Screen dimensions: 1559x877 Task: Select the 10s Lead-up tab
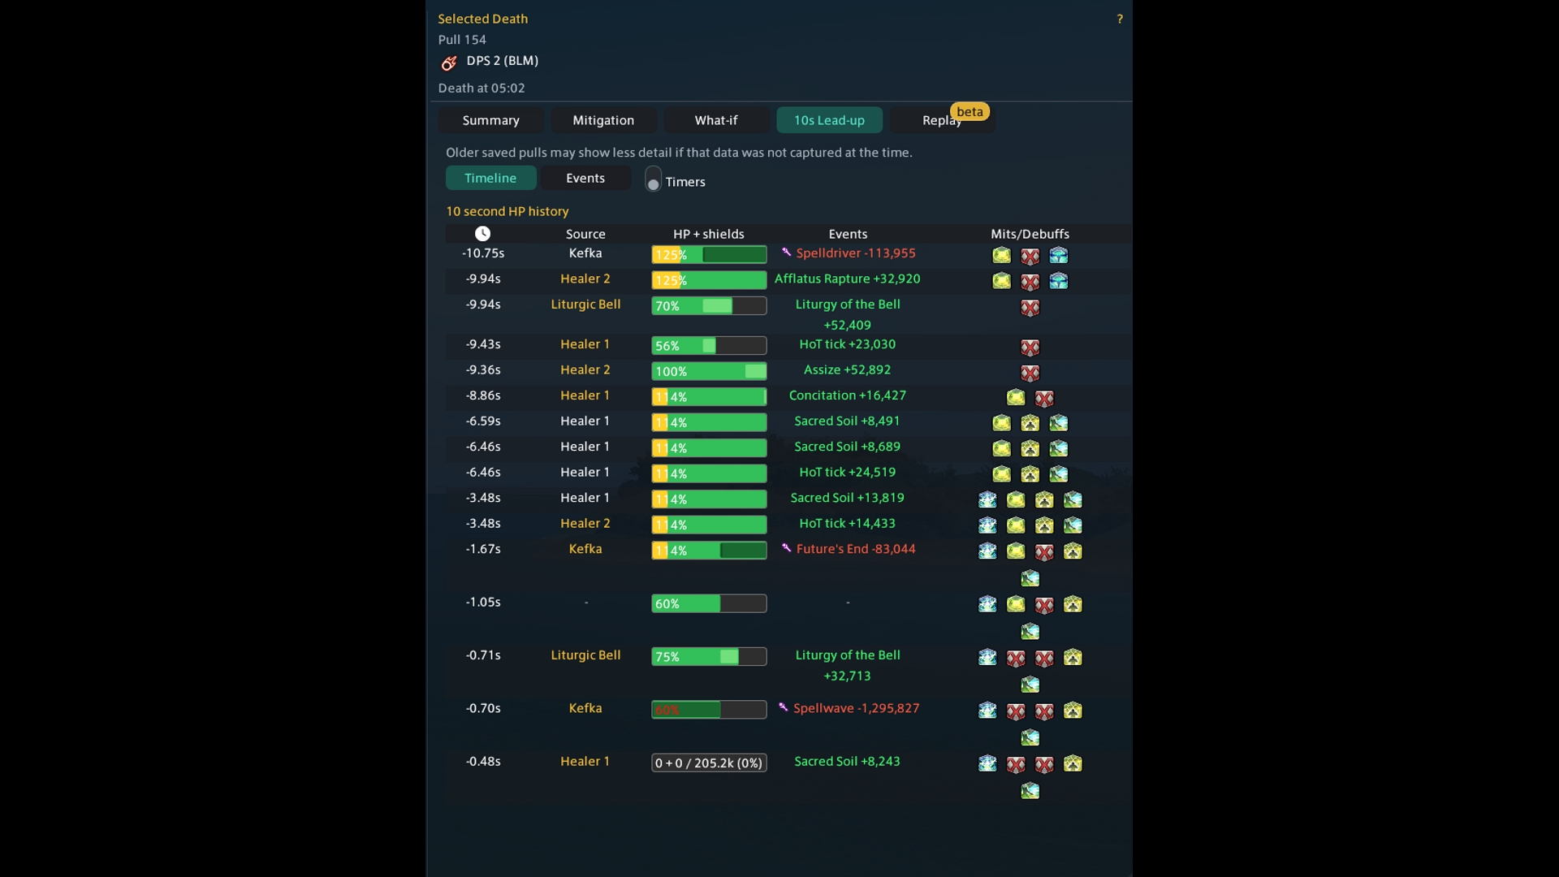tap(829, 120)
